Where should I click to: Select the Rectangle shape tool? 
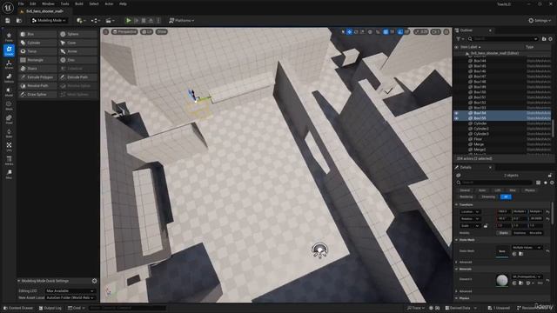[37, 60]
